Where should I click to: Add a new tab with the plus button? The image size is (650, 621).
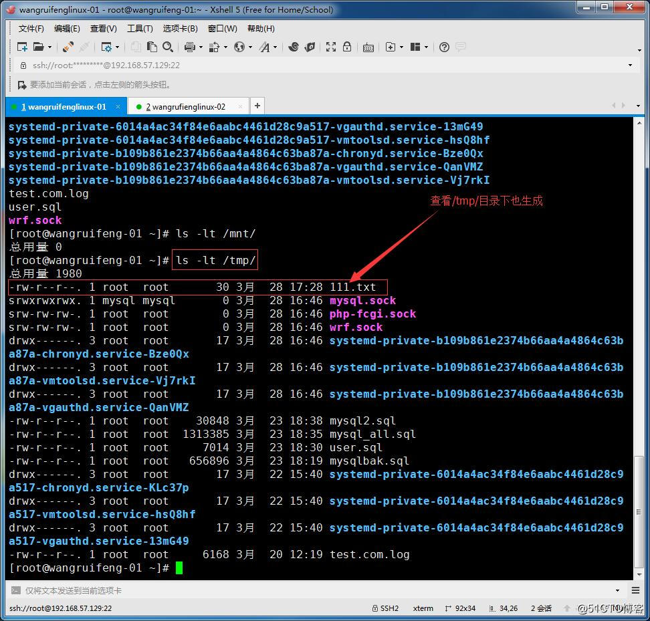tap(257, 106)
